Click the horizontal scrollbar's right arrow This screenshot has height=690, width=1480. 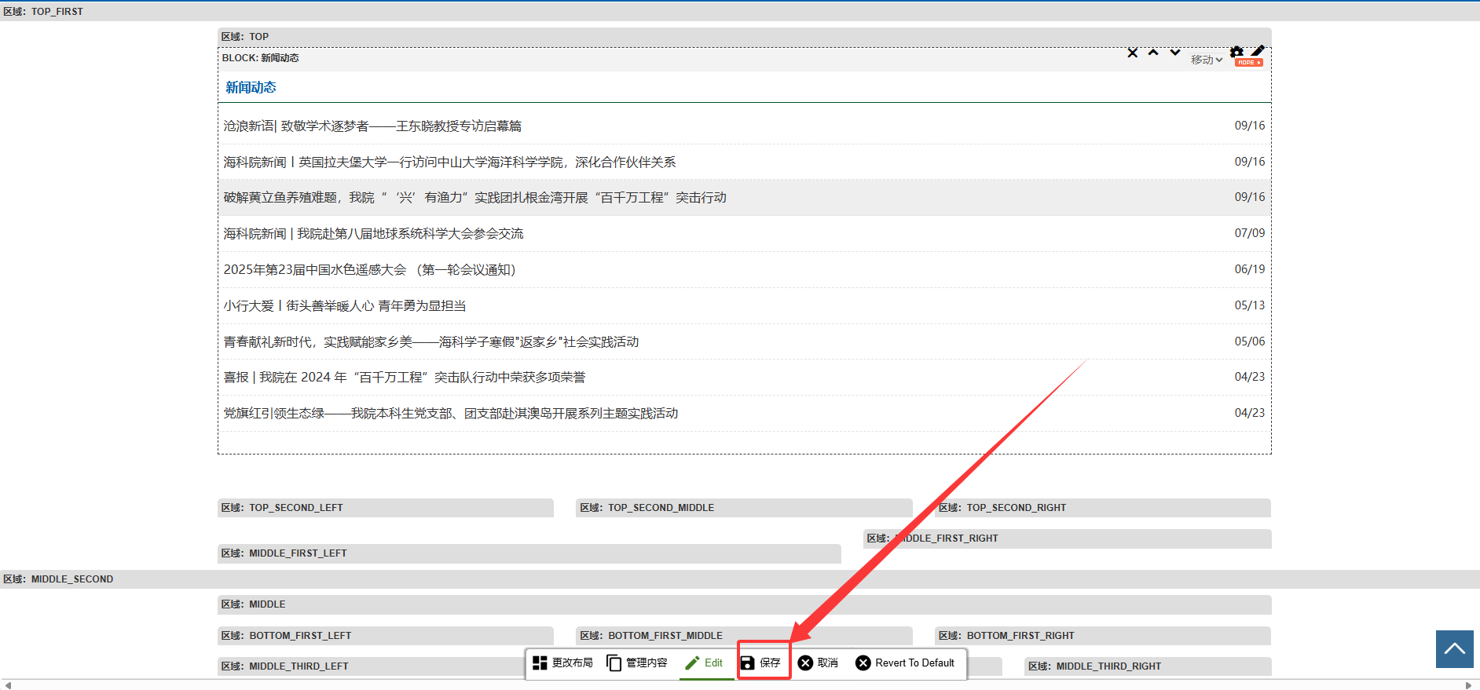coord(1468,685)
